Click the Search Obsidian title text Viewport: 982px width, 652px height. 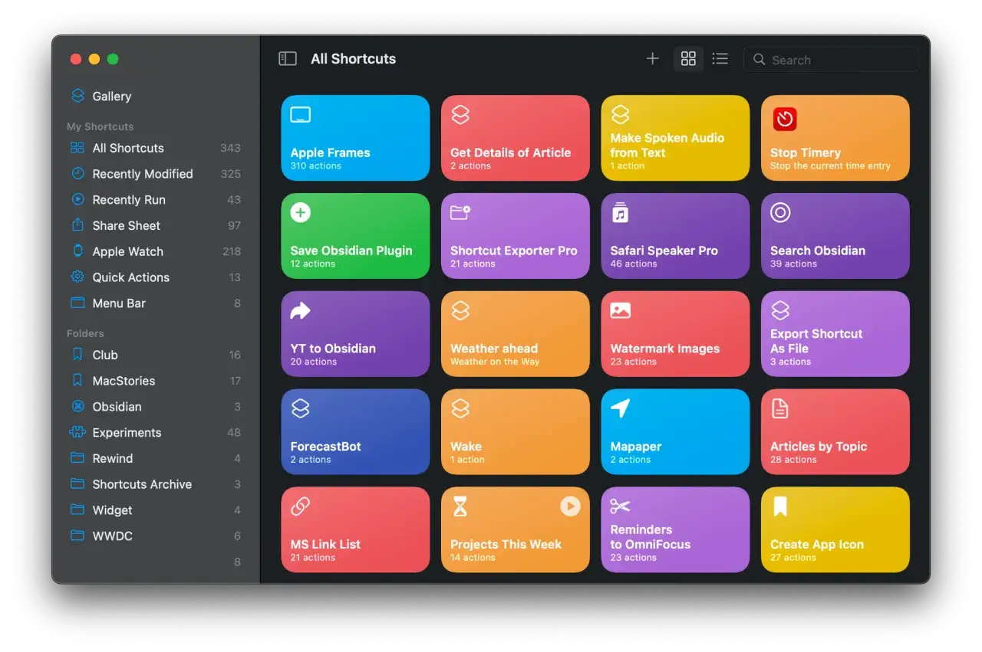tap(818, 251)
